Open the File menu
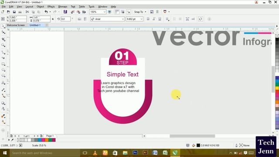 (x=3, y=7)
